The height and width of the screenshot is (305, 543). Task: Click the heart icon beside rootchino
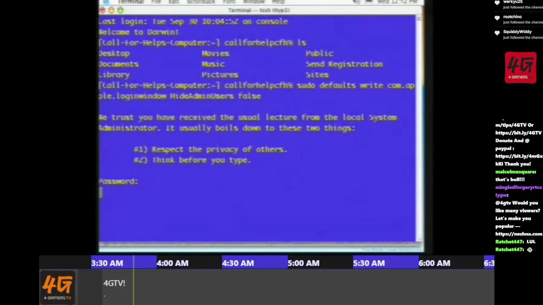[x=497, y=18]
